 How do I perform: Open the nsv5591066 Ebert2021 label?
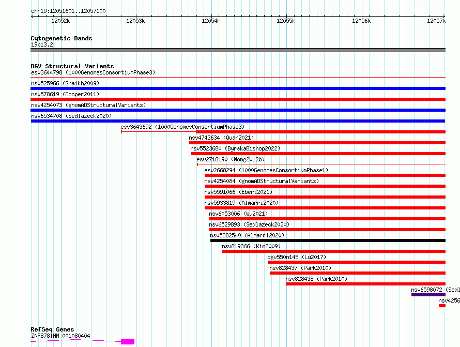238,192
